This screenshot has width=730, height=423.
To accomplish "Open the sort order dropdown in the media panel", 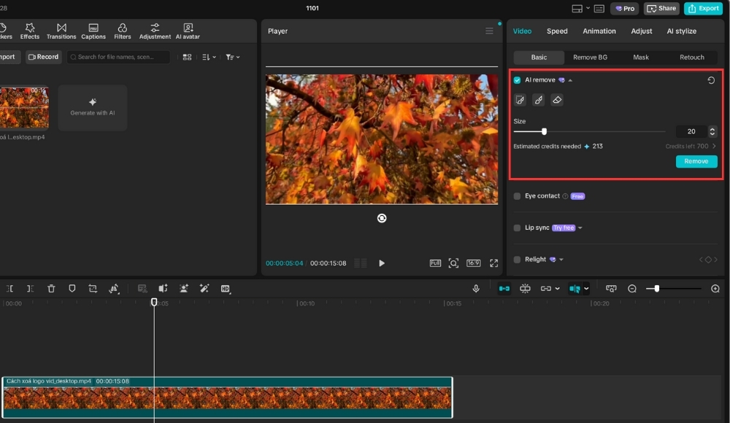I will pos(207,56).
